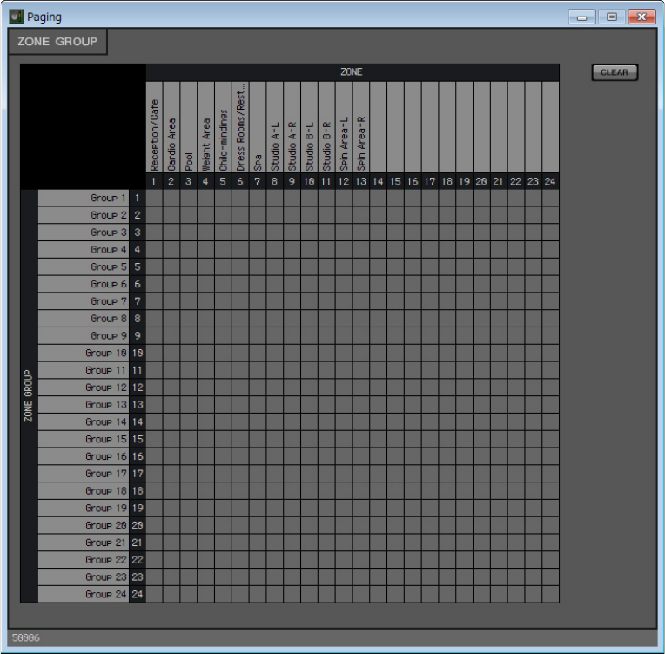
Task: Toggle Group 12 cell for Spin Area-L zone
Action: 344,388
